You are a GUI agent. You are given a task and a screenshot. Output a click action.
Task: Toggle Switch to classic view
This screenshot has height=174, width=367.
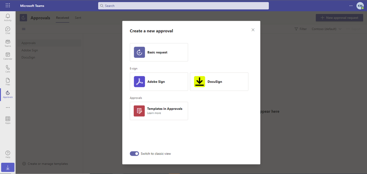click(x=134, y=154)
